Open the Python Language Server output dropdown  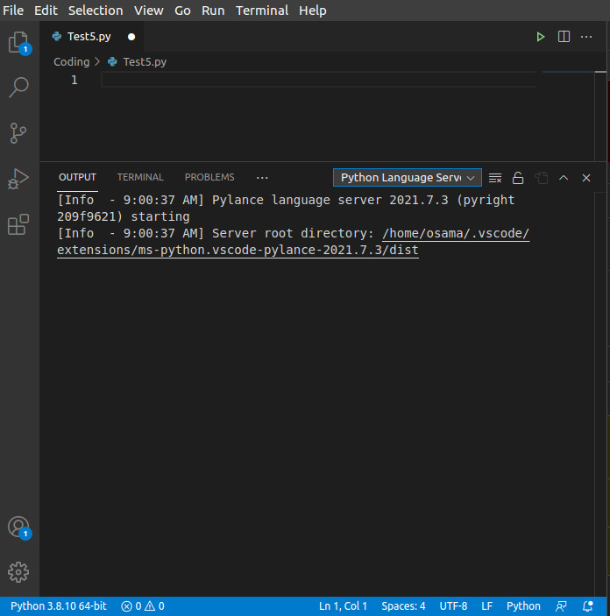click(408, 178)
